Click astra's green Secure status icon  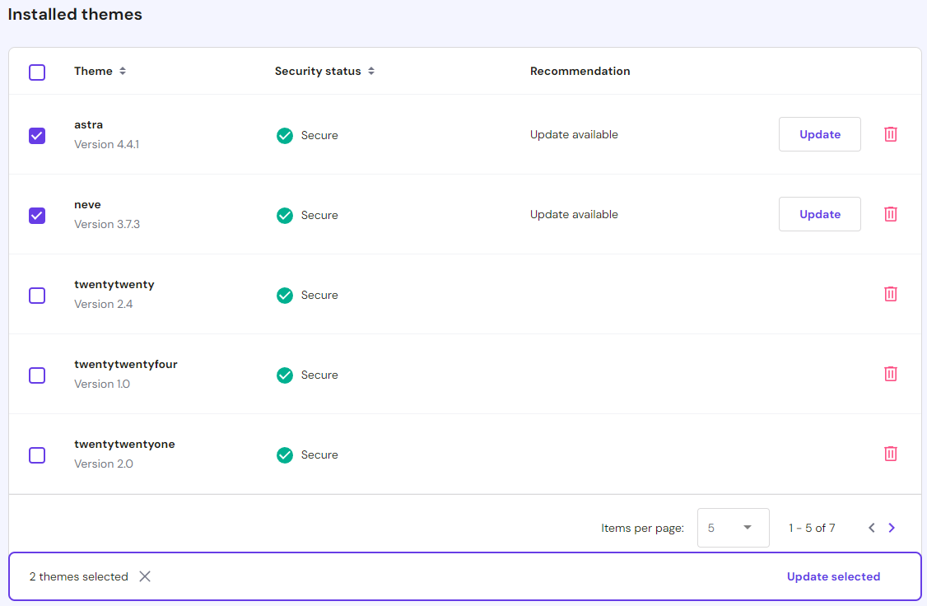point(284,135)
